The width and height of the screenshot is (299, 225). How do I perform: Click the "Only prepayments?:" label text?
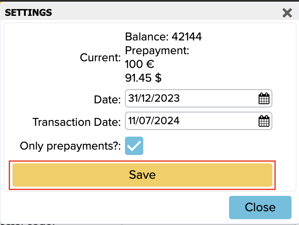pos(70,146)
